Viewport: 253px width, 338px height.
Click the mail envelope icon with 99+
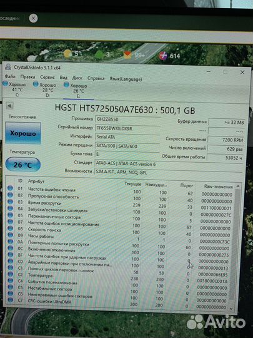pyautogui.click(x=127, y=54)
